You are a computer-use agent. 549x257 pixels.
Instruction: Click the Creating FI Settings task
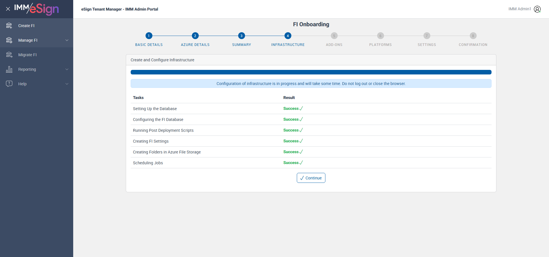[x=151, y=141]
